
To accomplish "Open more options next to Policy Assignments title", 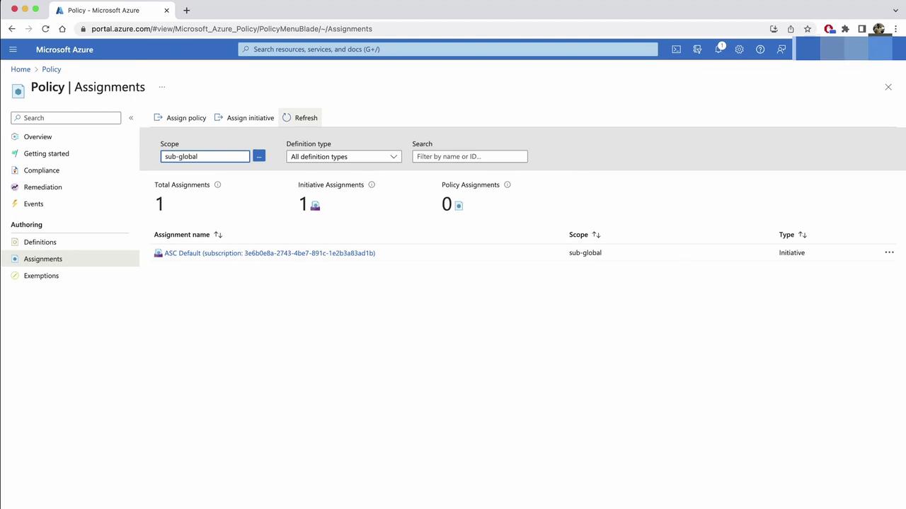I will pos(162,87).
